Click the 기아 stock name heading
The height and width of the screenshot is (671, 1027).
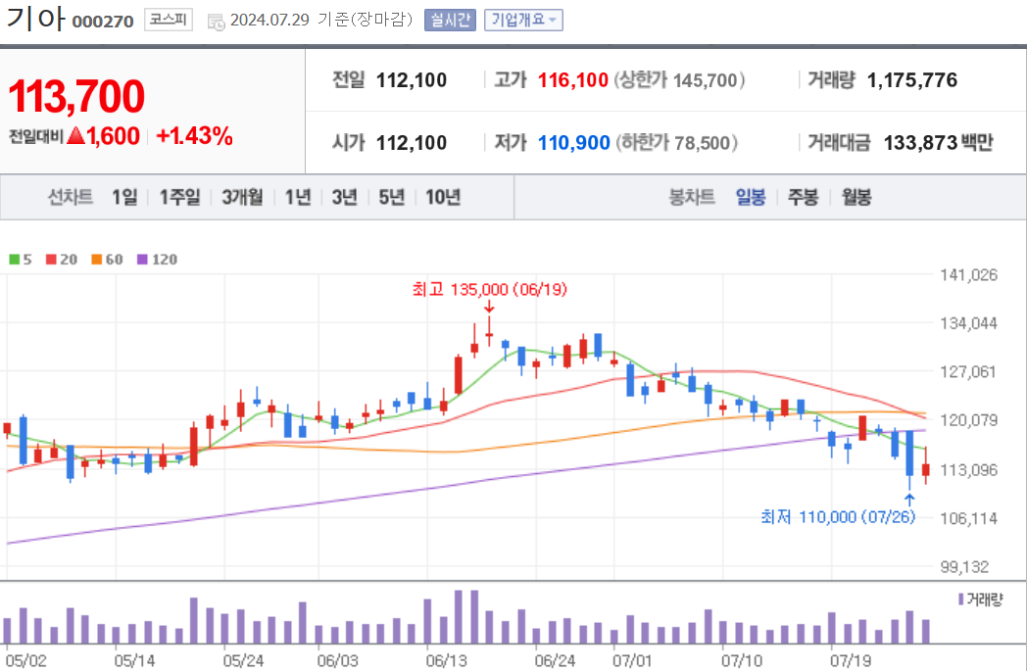[x=35, y=18]
